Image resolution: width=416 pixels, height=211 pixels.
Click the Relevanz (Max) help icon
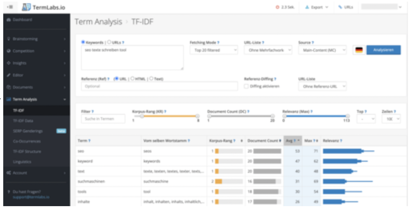(311, 112)
